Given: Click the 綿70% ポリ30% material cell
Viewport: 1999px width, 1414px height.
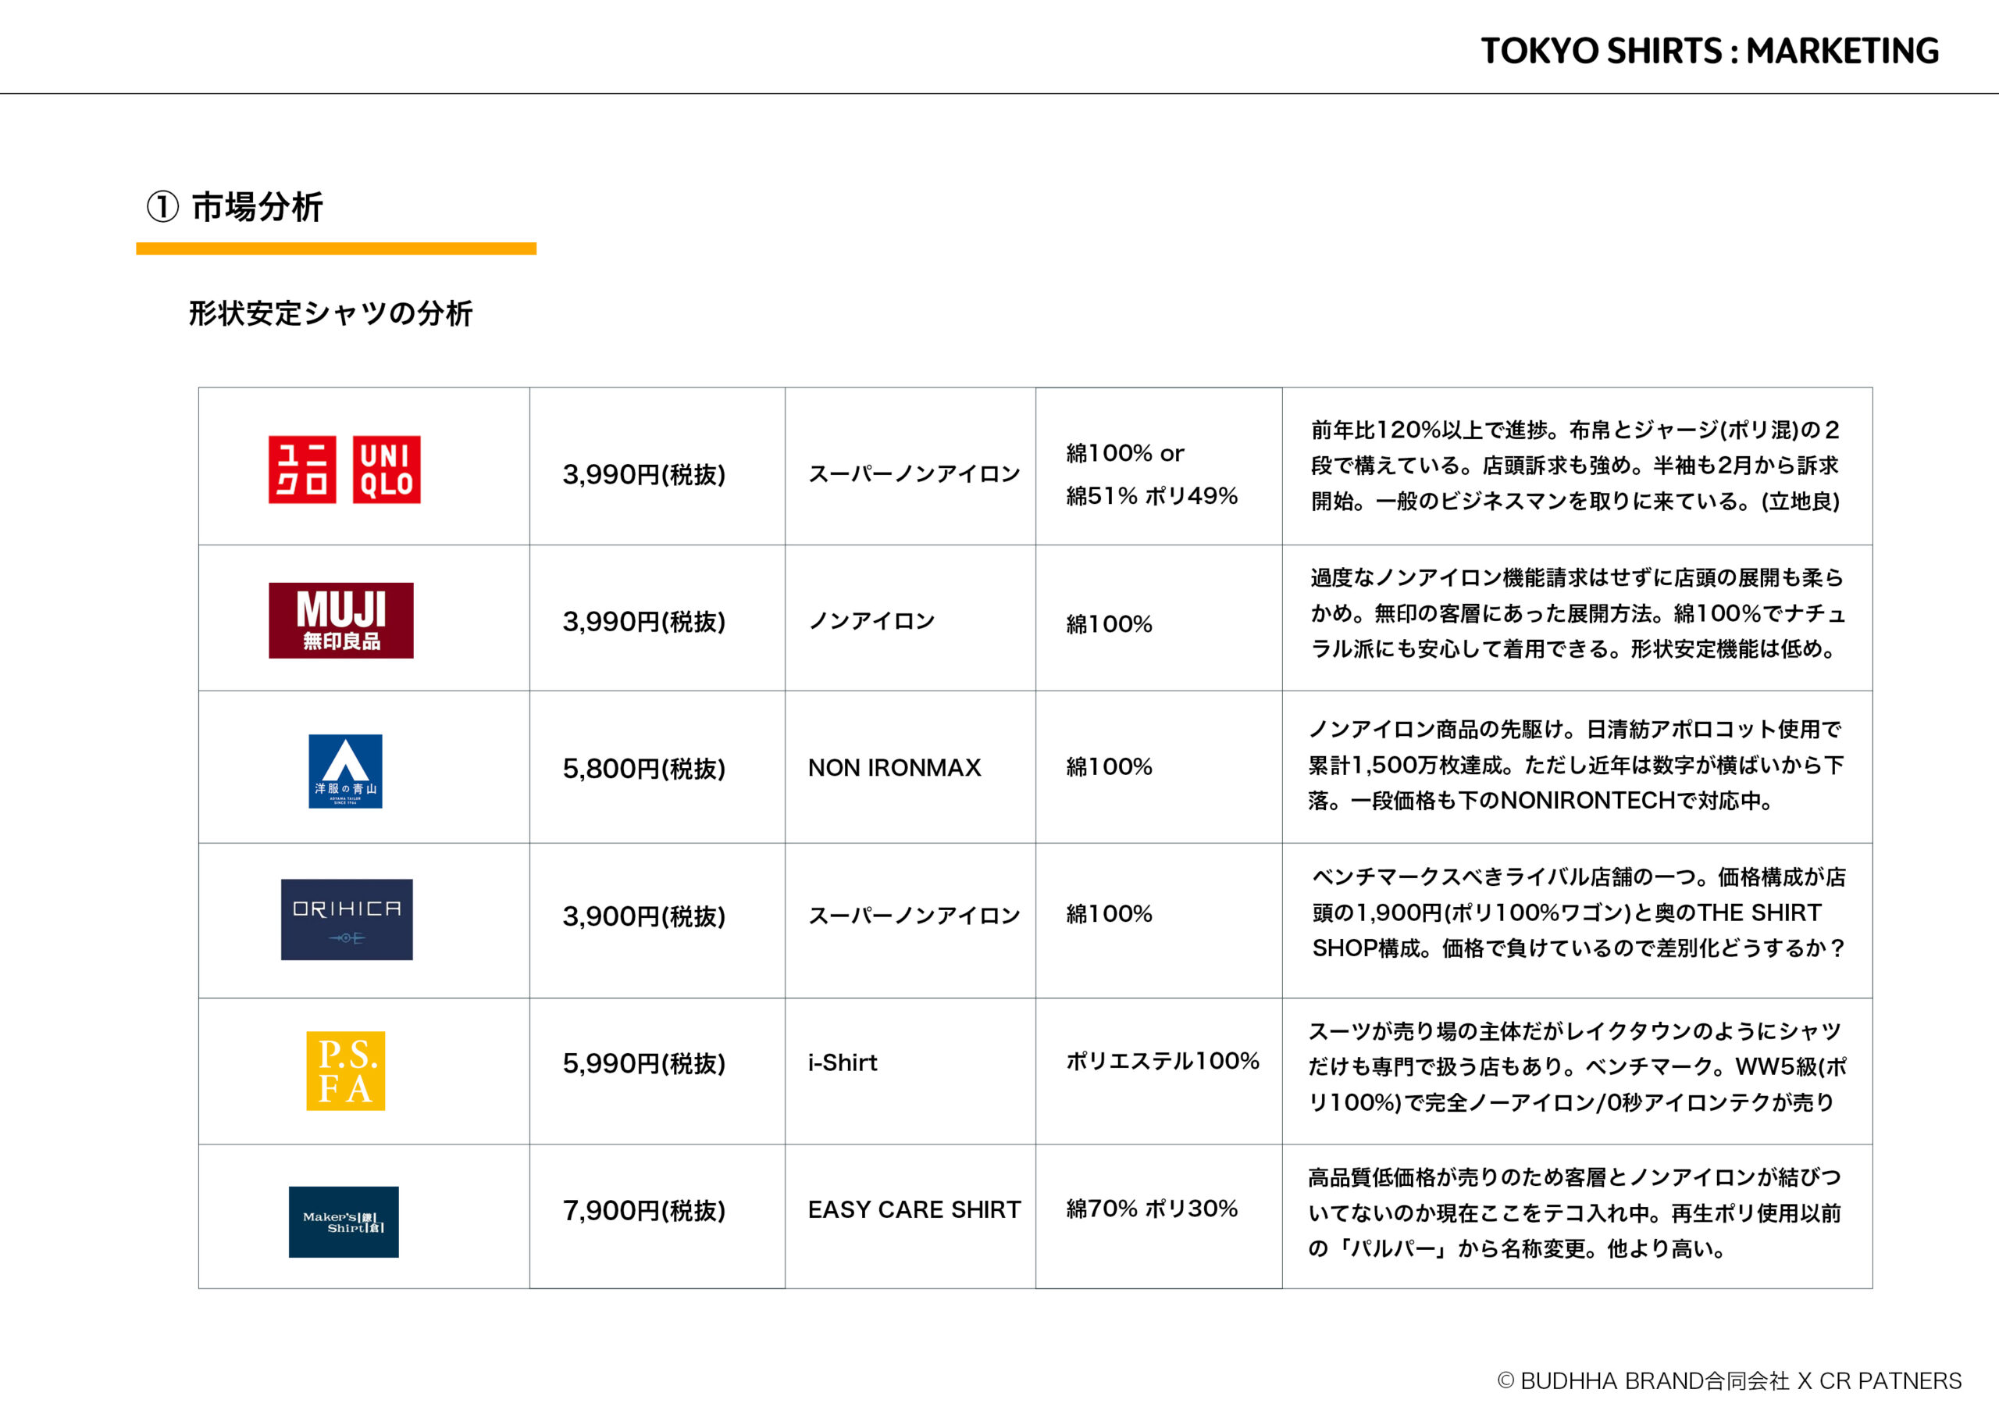Looking at the screenshot, I should (x=1151, y=1209).
